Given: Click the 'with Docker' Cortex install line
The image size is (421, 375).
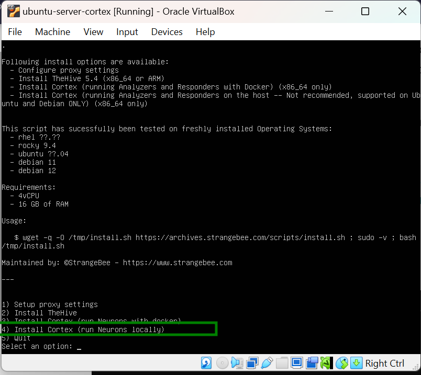Looking at the screenshot, I should 171,87.
